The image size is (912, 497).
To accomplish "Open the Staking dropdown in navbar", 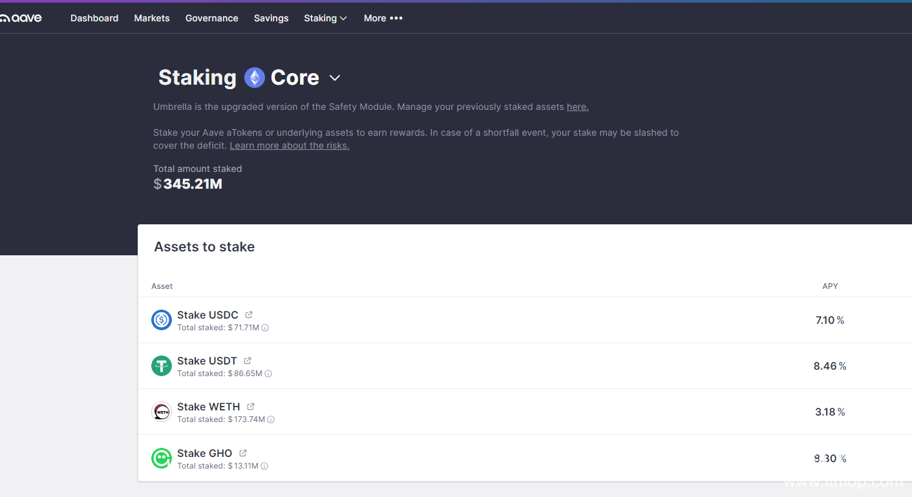I will pos(325,18).
